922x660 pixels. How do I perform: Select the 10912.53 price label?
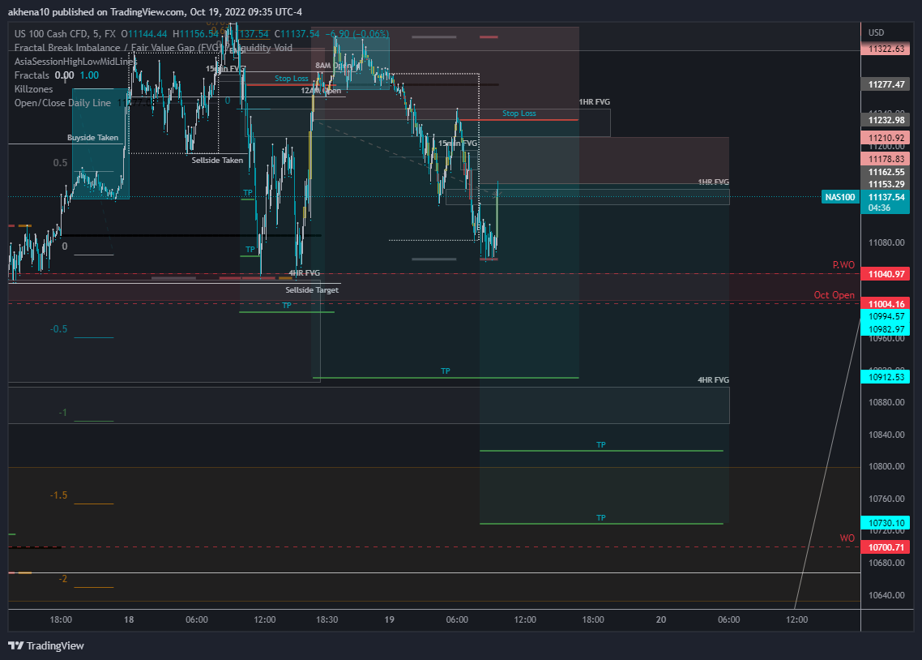[x=886, y=377]
